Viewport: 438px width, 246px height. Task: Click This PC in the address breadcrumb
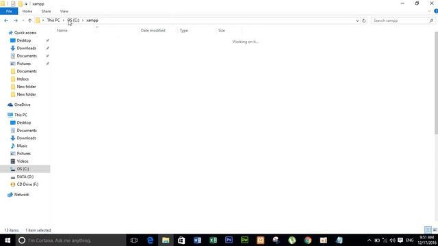(x=53, y=20)
